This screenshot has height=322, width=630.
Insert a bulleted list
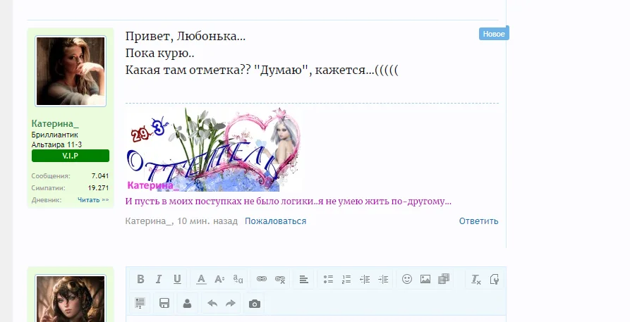click(328, 279)
